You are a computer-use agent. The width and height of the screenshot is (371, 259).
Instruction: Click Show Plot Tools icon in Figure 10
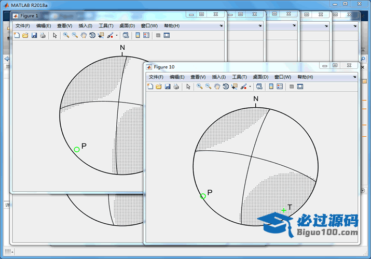point(300,87)
